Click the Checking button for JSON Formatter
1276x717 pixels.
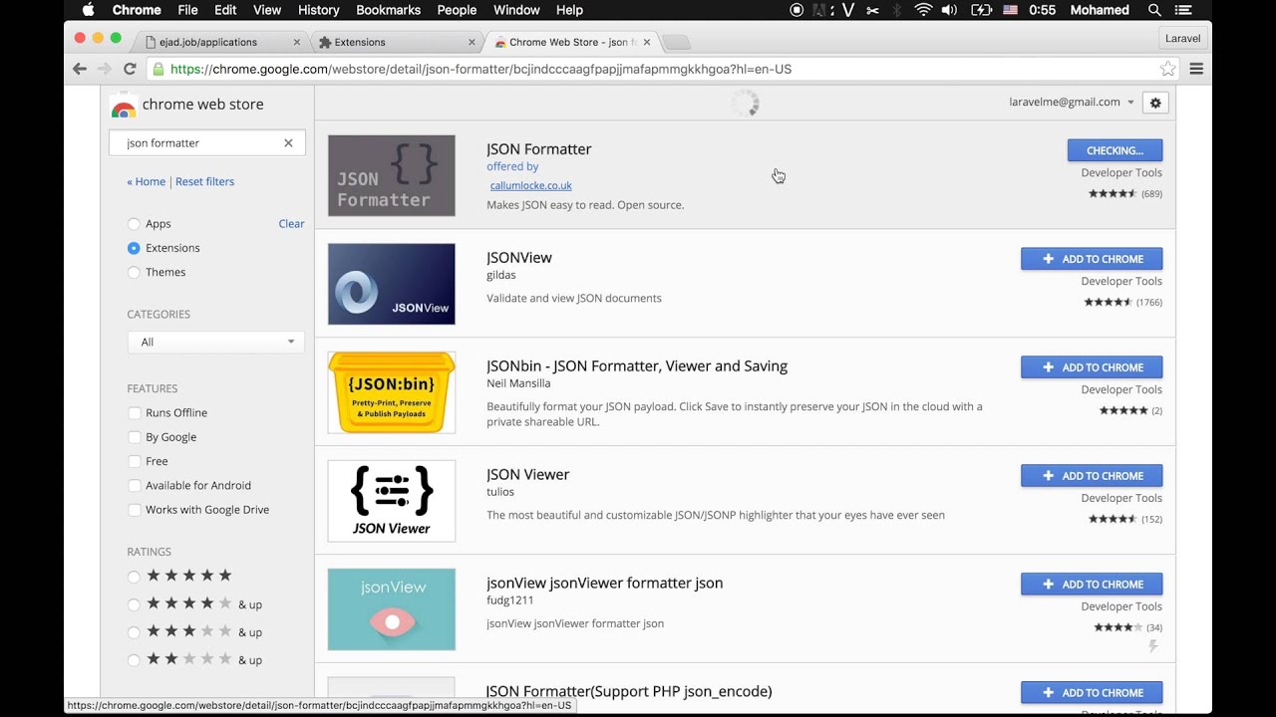click(1115, 150)
